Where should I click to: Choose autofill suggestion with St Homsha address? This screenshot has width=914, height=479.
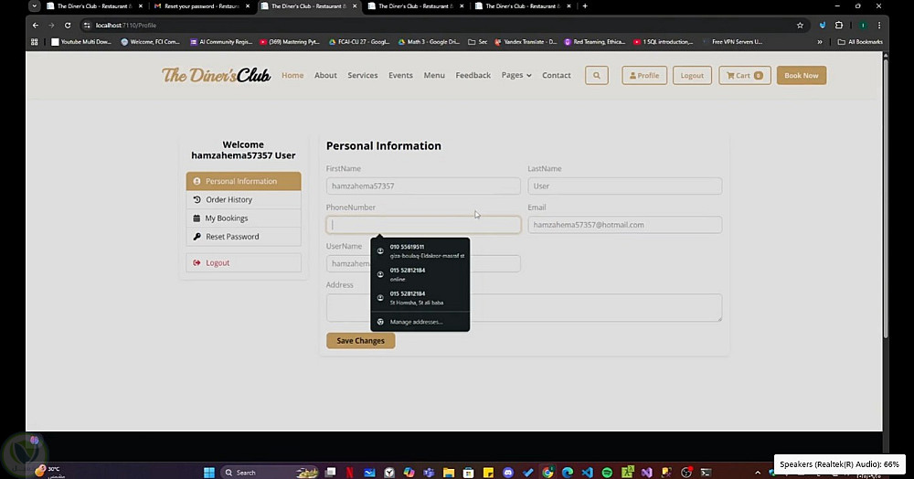click(x=420, y=298)
